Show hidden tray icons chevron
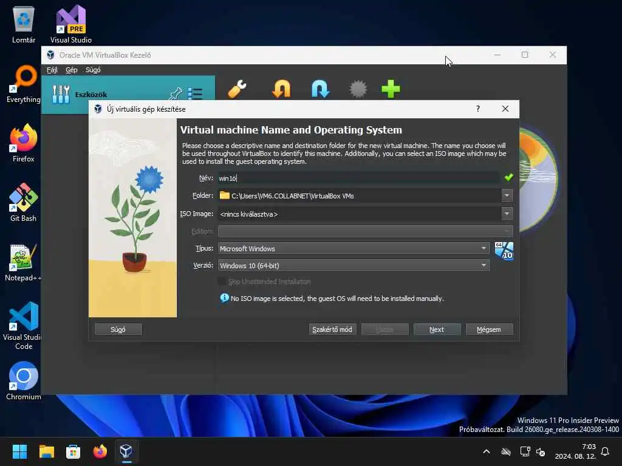The height and width of the screenshot is (466, 622). click(487, 451)
